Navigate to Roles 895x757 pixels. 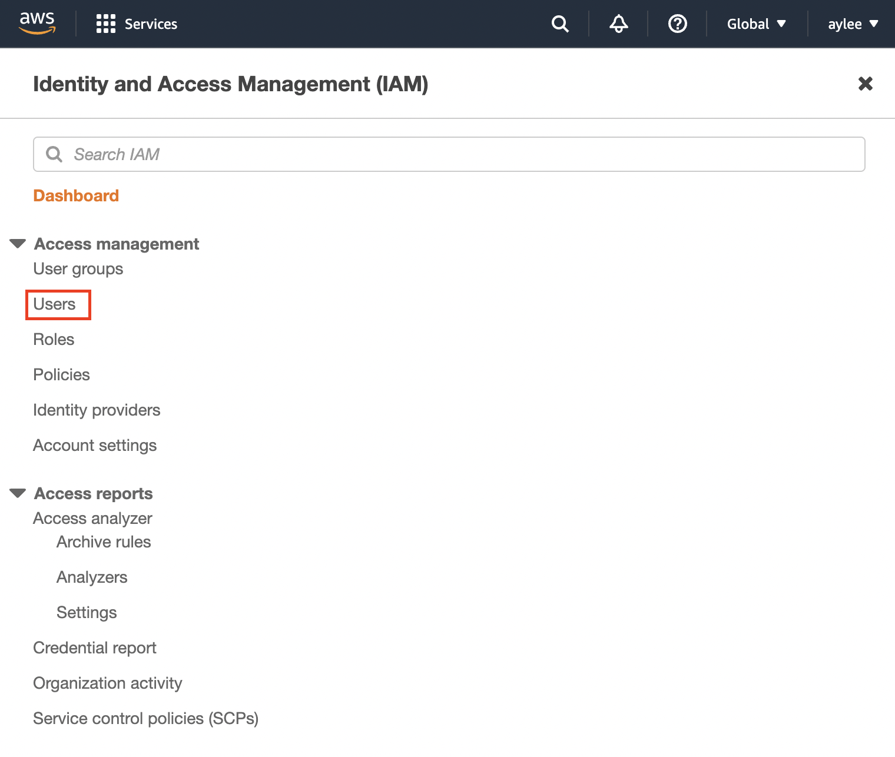[x=54, y=340]
